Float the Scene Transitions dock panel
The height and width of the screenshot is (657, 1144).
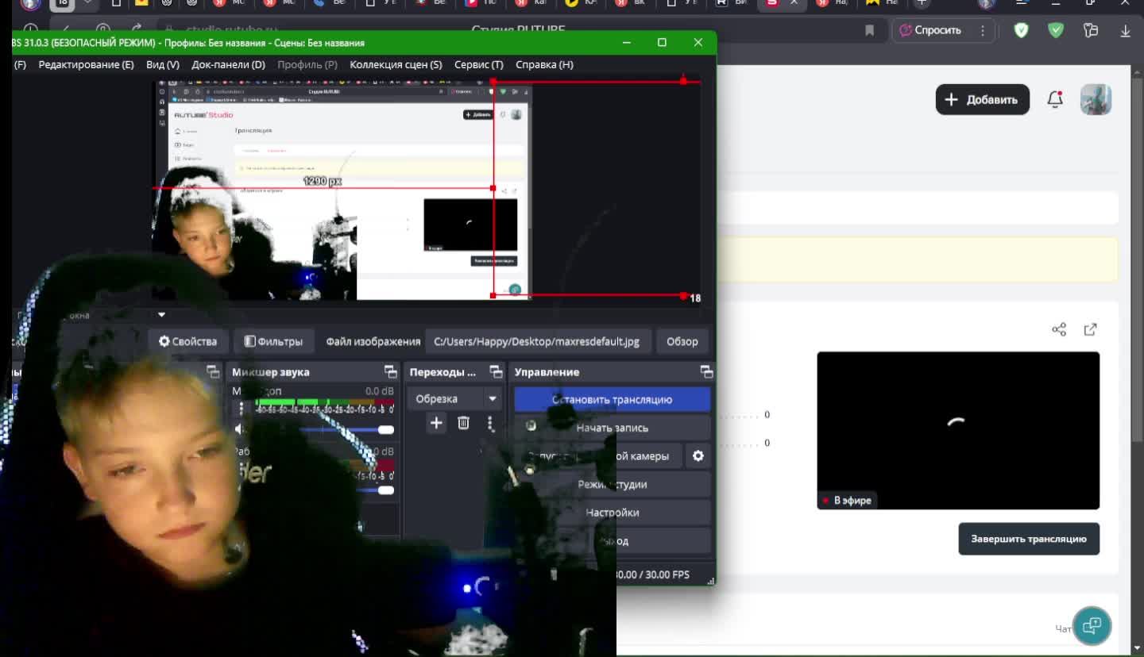(x=496, y=371)
